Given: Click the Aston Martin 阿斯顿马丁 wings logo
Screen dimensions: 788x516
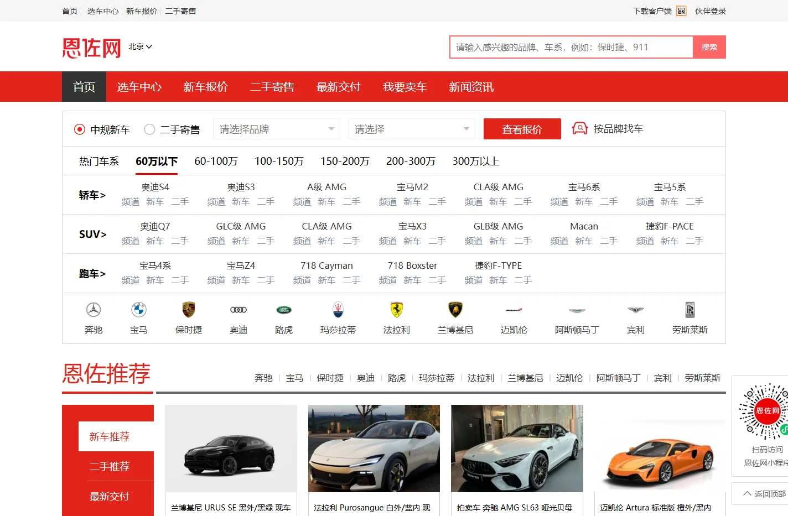Looking at the screenshot, I should (577, 310).
